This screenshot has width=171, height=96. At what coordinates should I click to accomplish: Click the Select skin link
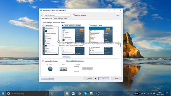[67, 57]
